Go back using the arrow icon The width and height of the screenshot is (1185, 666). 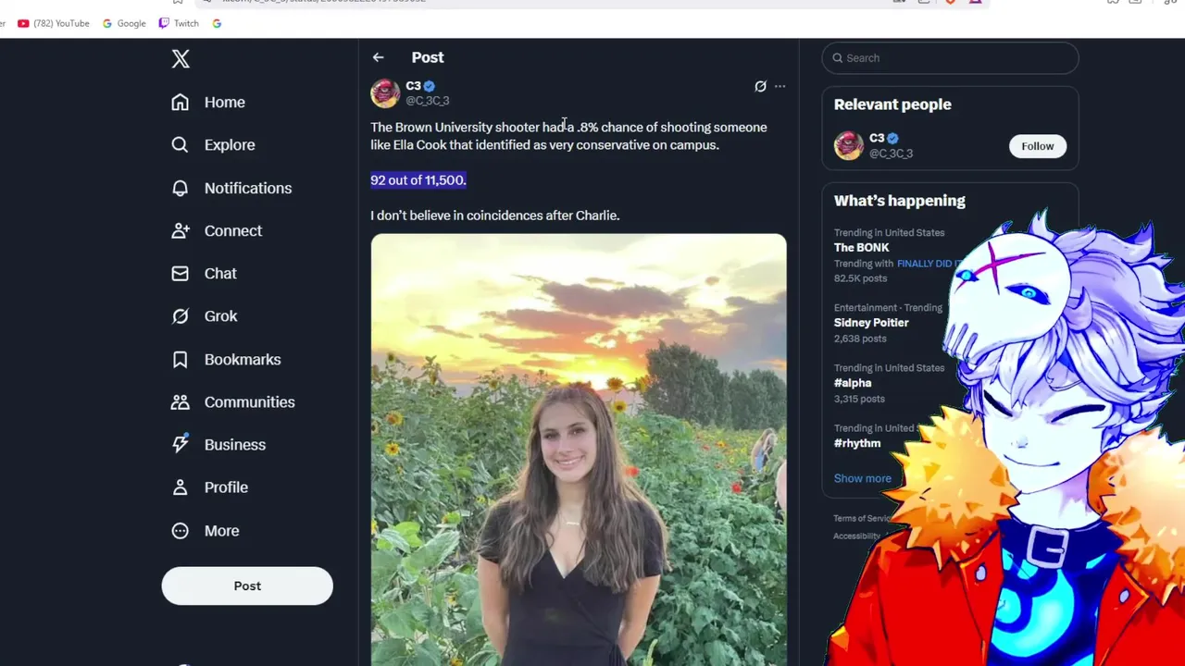[x=378, y=57]
